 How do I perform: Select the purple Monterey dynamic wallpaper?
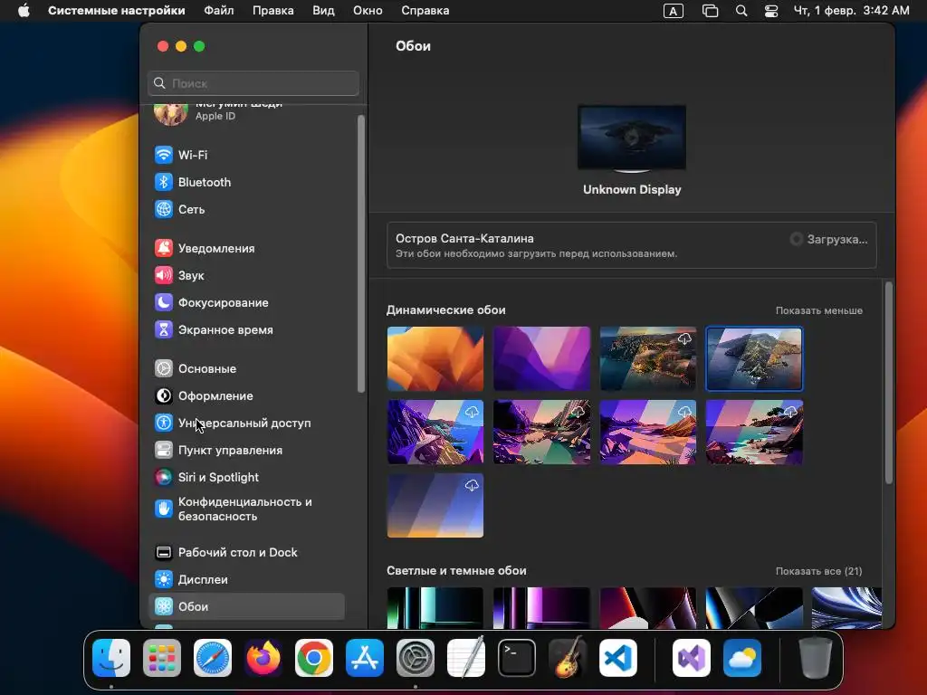[541, 358]
